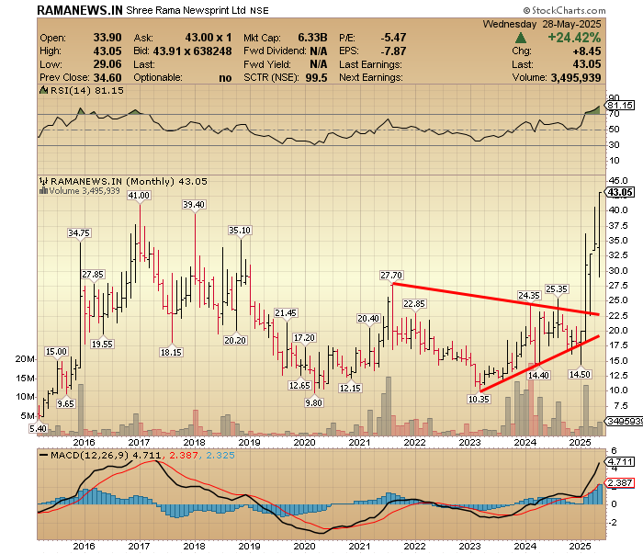Click the MACD legend line marker
This screenshot has width=643, height=554.
point(43,455)
